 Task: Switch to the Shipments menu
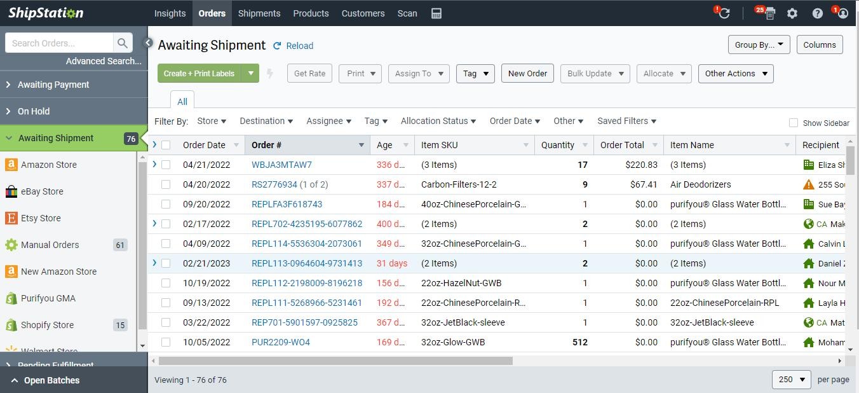point(259,13)
